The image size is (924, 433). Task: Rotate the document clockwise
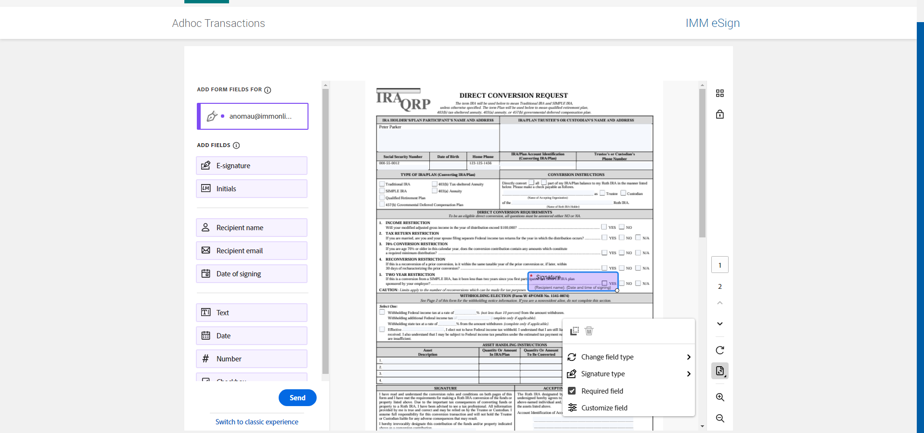719,350
